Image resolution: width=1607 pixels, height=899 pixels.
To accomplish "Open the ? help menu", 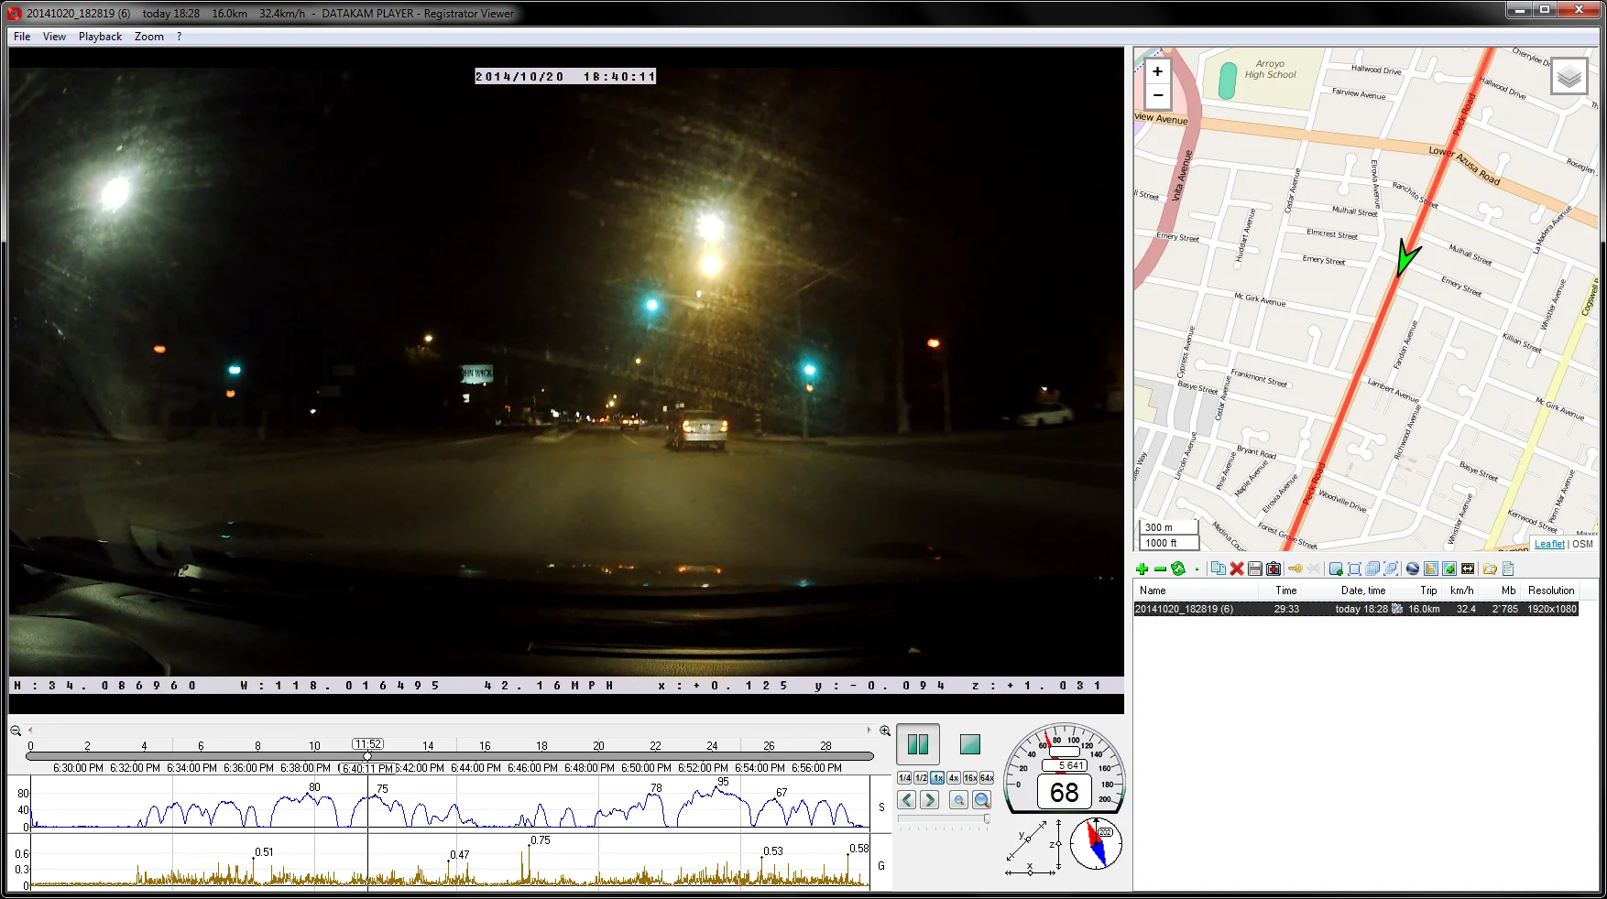I will 179,37.
